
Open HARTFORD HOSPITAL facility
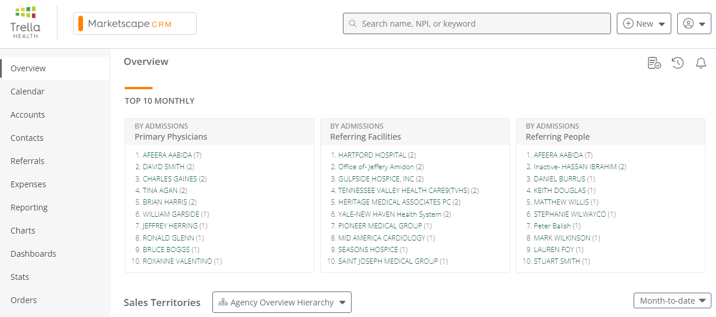point(372,155)
